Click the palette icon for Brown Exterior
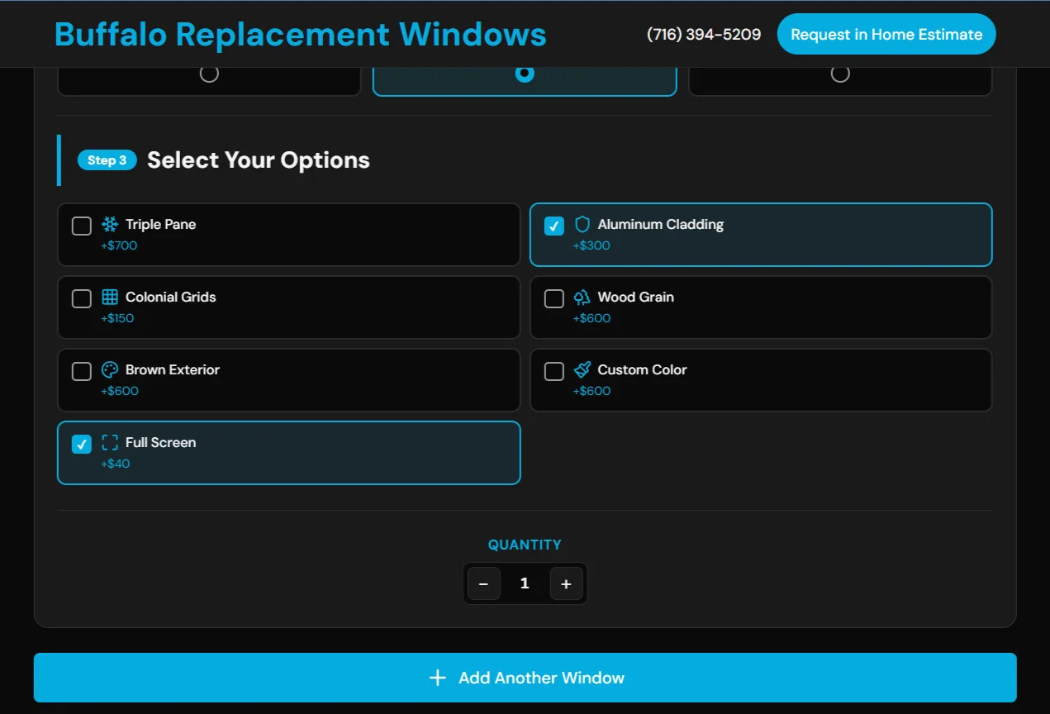This screenshot has height=714, width=1050. tap(110, 369)
